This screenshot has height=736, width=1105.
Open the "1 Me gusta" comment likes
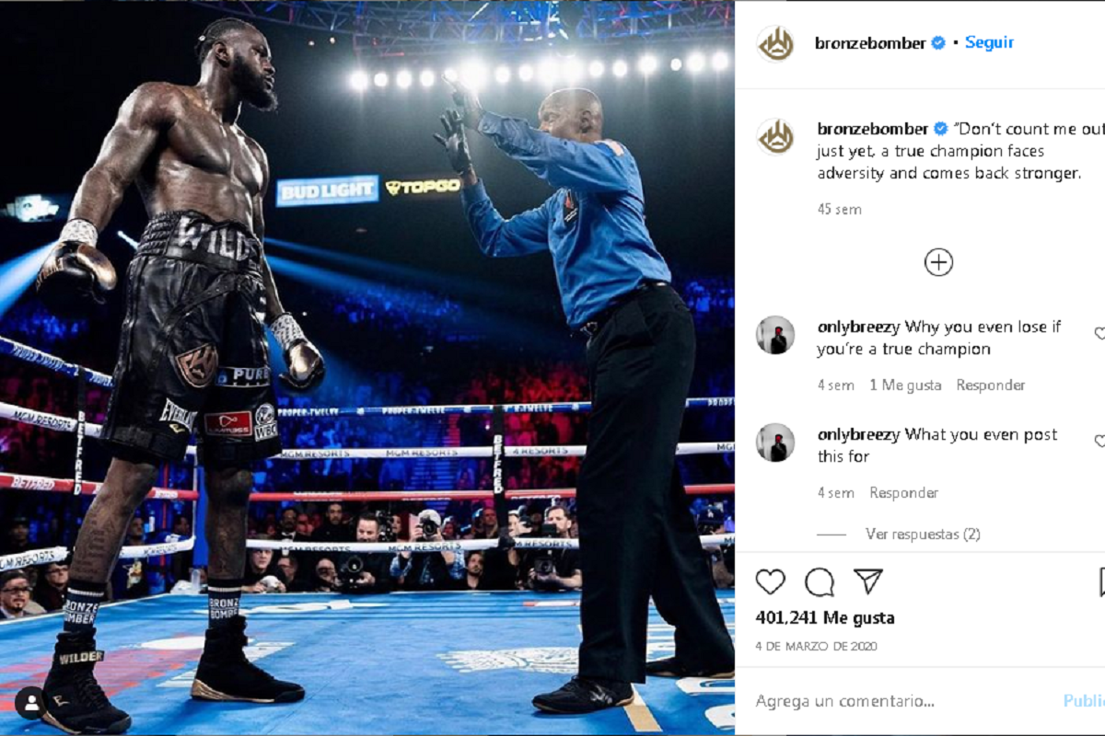tap(905, 385)
